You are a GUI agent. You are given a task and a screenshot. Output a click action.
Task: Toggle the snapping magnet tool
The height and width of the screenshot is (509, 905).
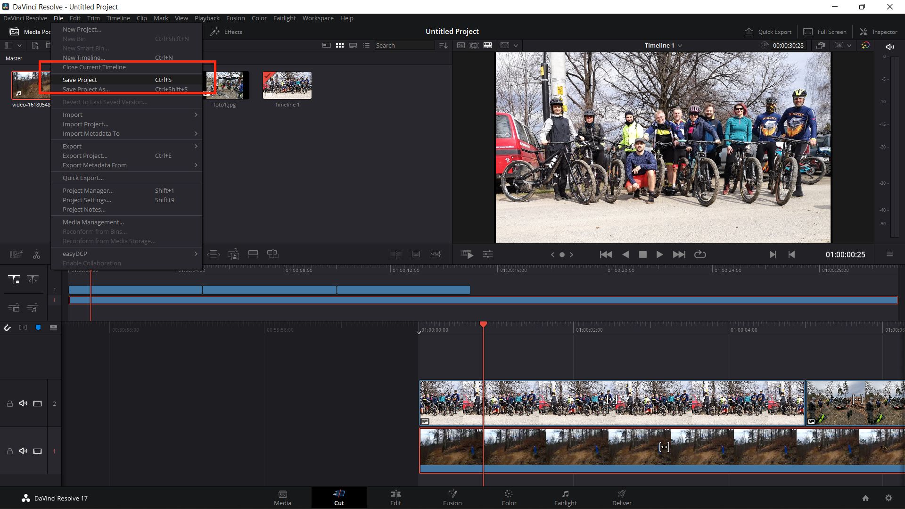click(x=8, y=327)
